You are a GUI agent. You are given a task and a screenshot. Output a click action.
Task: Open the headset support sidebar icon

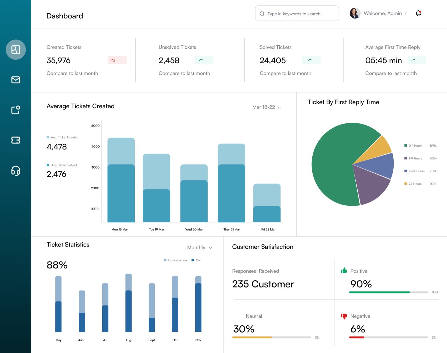pyautogui.click(x=16, y=171)
